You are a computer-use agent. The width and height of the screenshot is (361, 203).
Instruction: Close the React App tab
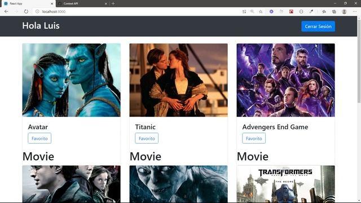[52, 4]
